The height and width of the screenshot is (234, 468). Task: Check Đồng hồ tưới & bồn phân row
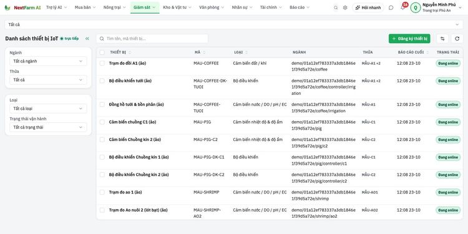pyautogui.click(x=102, y=104)
